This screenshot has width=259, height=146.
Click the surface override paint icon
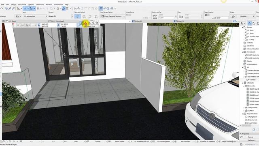click(233, 16)
